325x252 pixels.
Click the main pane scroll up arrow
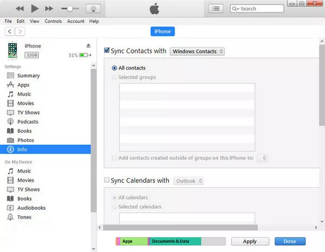coord(322,42)
